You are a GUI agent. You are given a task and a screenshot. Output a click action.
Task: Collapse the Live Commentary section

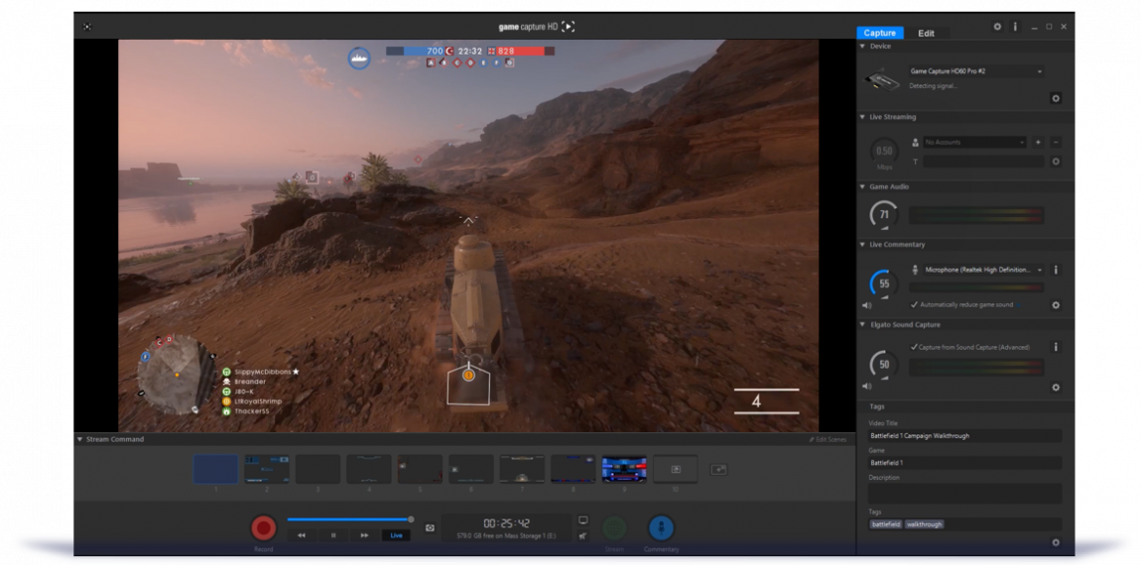pos(863,244)
